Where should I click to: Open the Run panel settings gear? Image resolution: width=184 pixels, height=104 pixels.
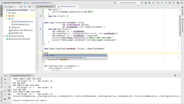175,75
